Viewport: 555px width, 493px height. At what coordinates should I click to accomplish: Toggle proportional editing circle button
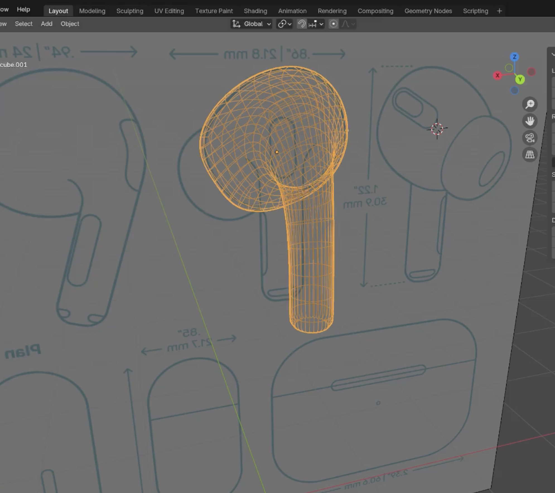pyautogui.click(x=333, y=24)
